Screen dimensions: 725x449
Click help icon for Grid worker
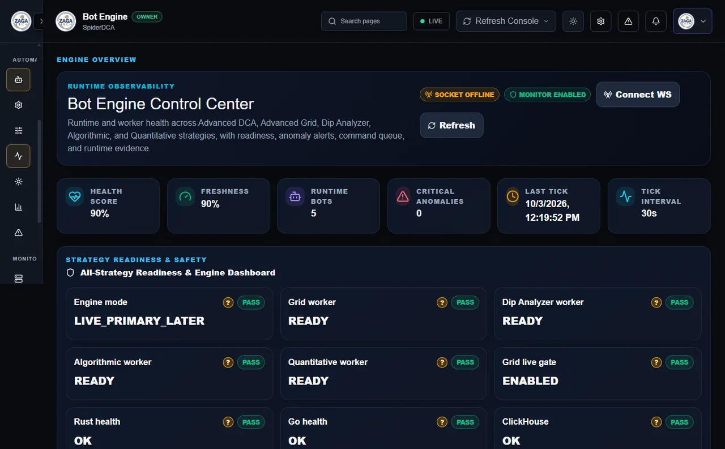coord(442,302)
